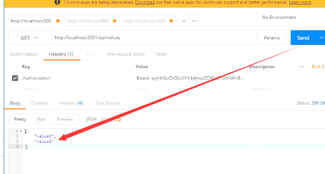Click the Authorization key cell
Image resolution: width=325 pixels, height=174 pixels.
point(36,78)
